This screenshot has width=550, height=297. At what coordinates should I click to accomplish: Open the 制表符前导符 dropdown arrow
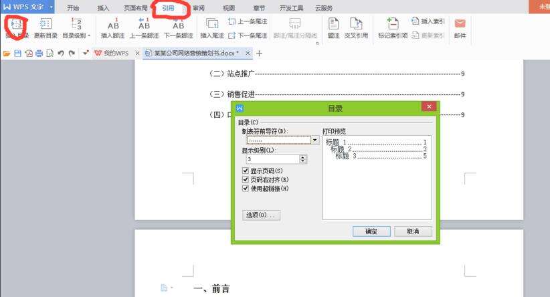click(x=315, y=140)
